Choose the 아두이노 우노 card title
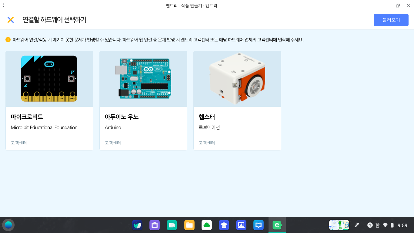Image resolution: width=414 pixels, height=233 pixels. click(x=122, y=117)
